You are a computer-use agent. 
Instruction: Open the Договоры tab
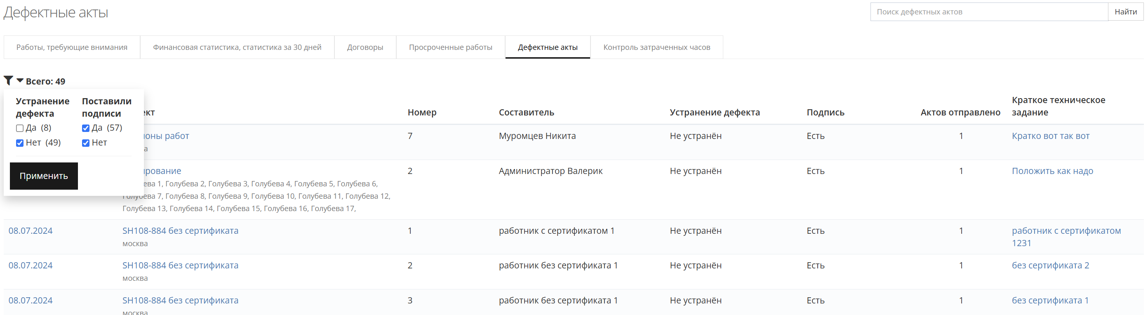coord(365,47)
